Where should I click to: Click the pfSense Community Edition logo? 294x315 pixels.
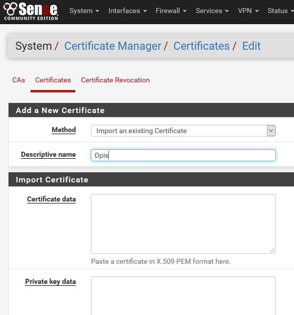[x=31, y=11]
